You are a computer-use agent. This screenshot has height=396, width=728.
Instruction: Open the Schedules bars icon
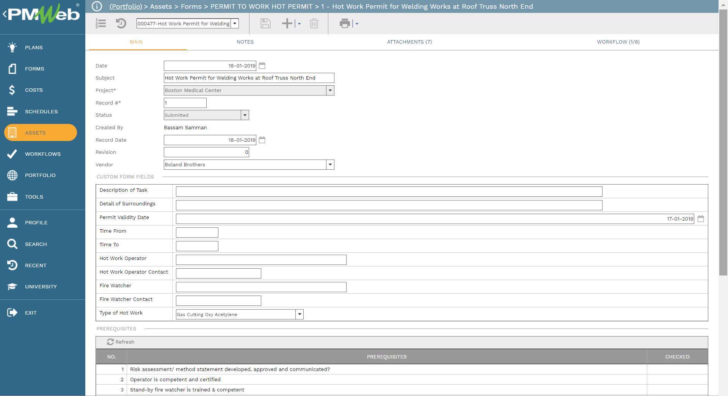(x=12, y=111)
